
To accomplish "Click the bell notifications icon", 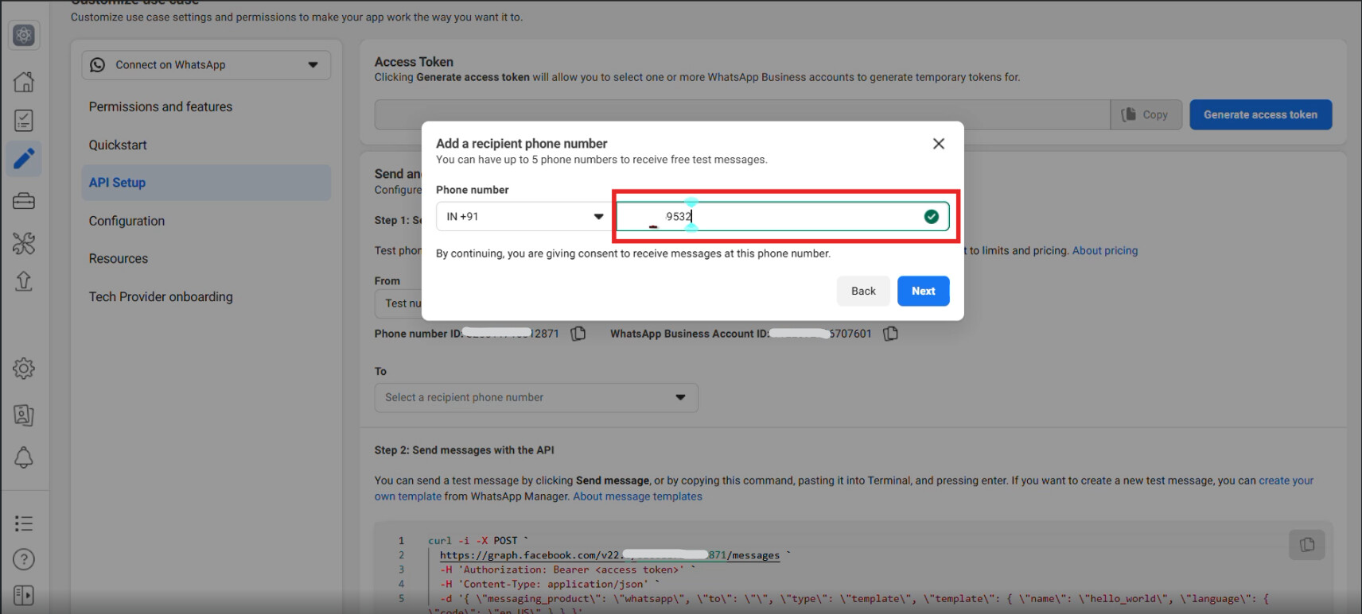I will point(24,458).
